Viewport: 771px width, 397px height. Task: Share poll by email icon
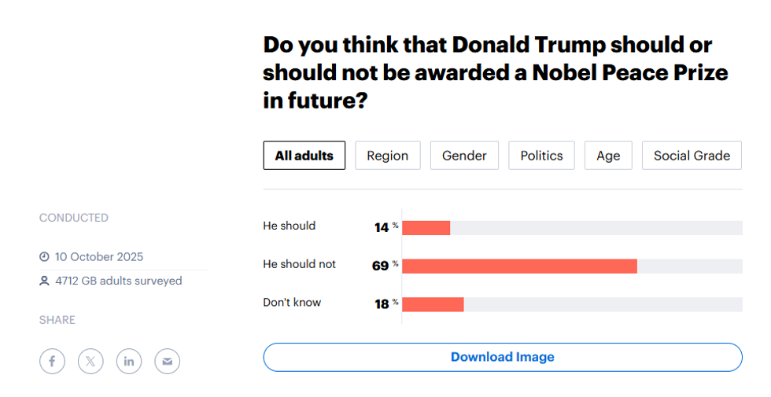(x=167, y=362)
